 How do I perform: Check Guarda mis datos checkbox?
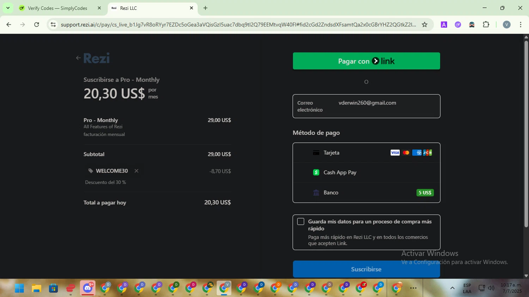pos(300,222)
